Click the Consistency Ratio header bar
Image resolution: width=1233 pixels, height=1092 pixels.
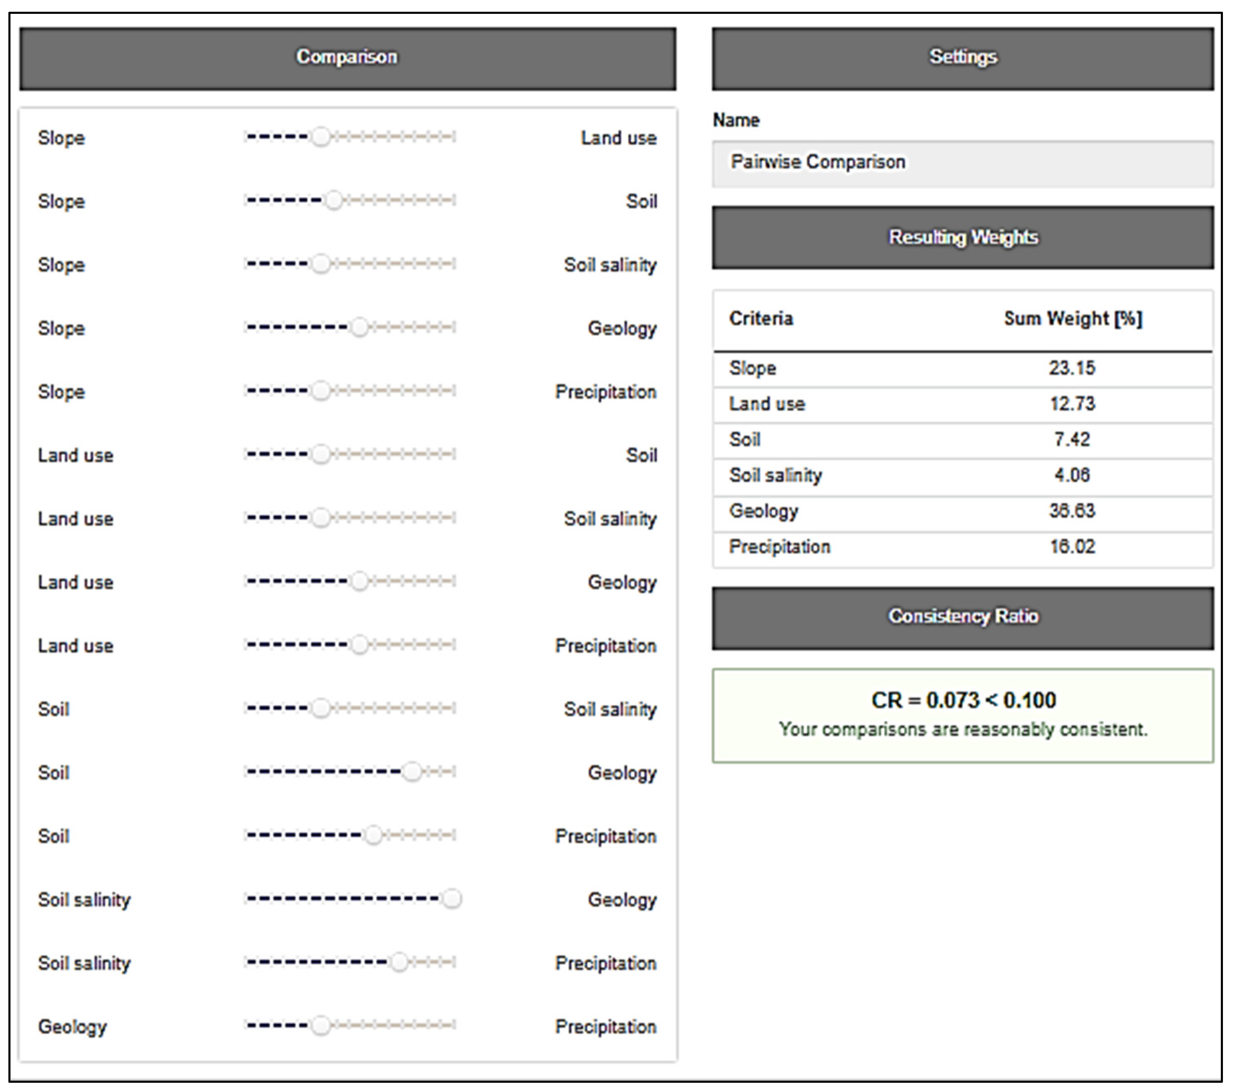coord(963,619)
